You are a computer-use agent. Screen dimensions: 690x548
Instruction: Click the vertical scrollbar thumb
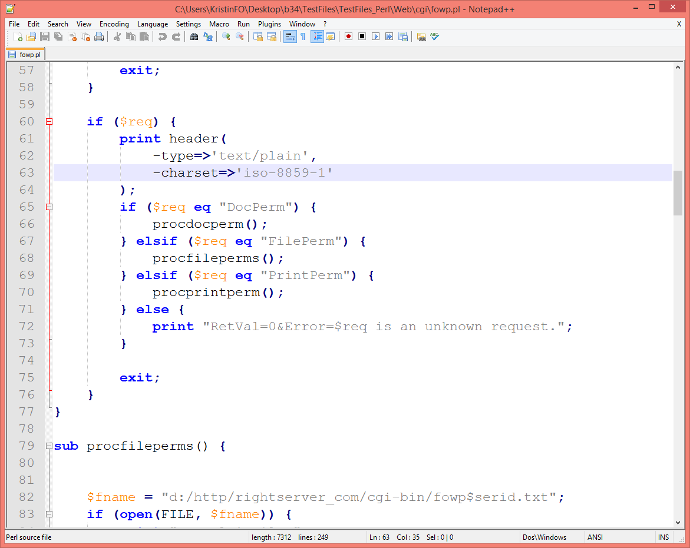tap(678, 192)
